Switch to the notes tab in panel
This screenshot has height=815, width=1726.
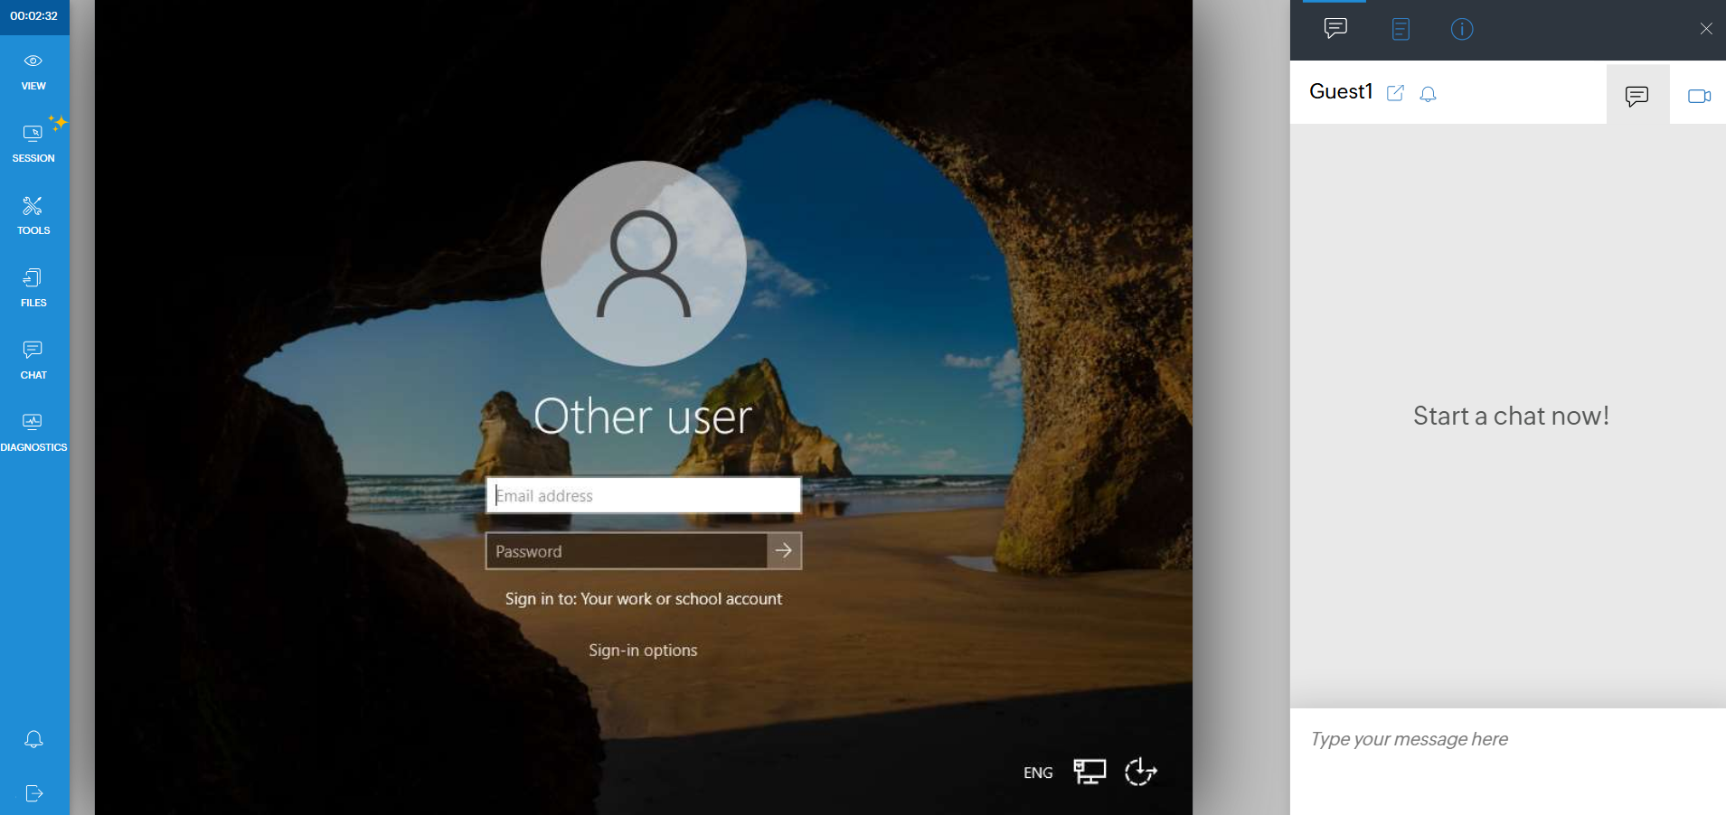[1400, 29]
